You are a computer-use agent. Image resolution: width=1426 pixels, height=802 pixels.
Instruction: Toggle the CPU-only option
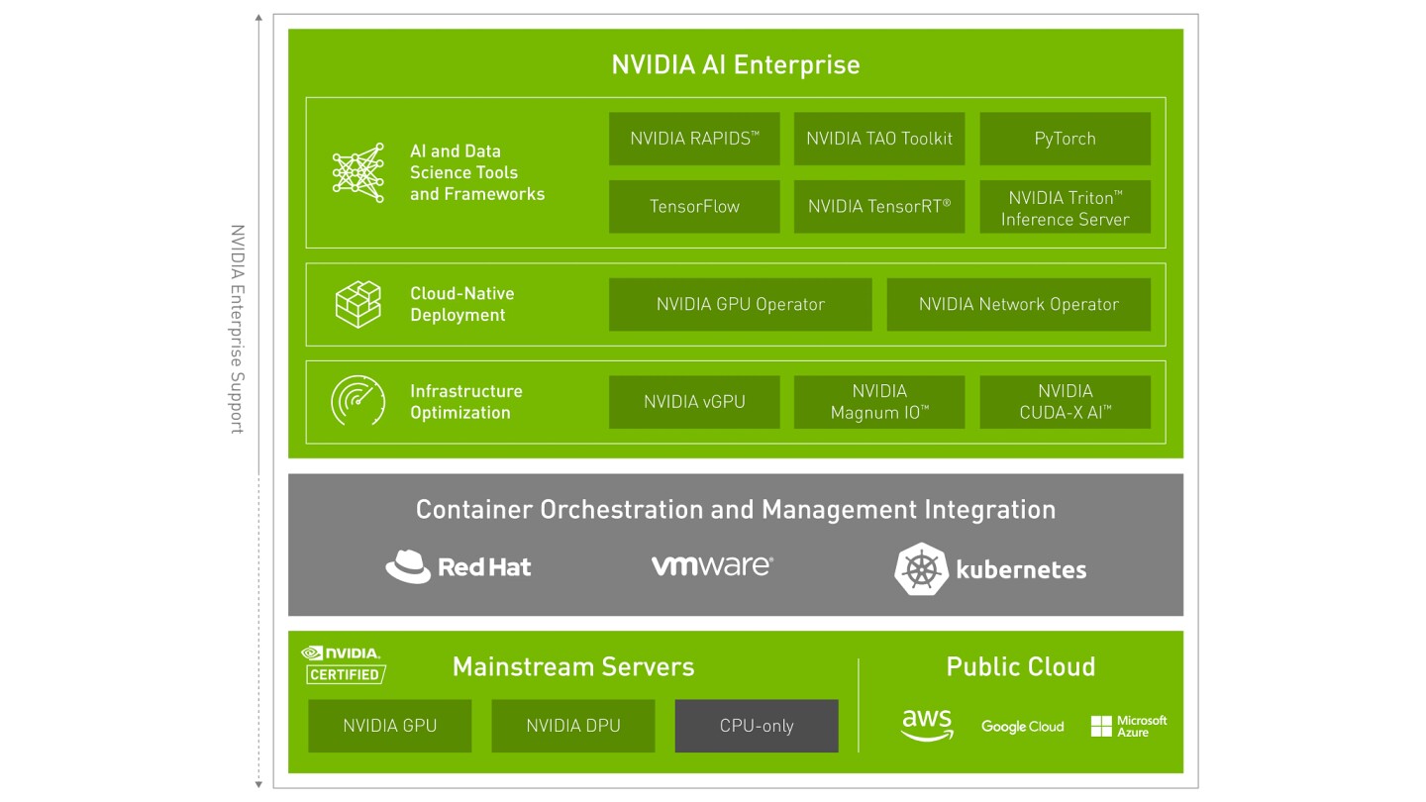pyautogui.click(x=756, y=726)
